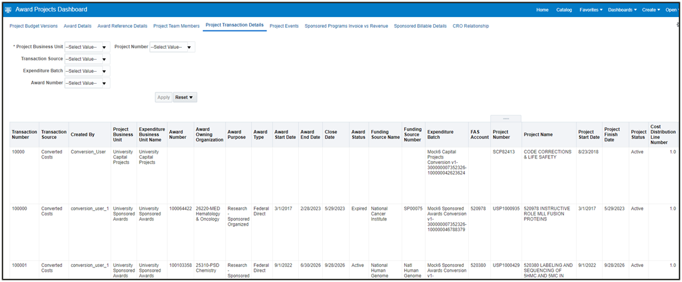The image size is (682, 282).
Task: Open CRO Relationship tab
Action: (x=471, y=26)
